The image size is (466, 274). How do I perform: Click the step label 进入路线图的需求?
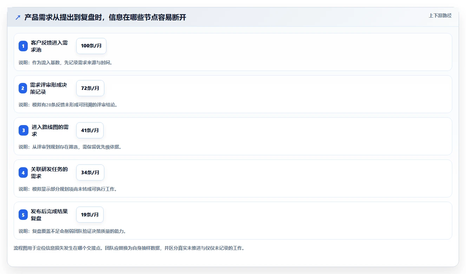pyautogui.click(x=50, y=130)
